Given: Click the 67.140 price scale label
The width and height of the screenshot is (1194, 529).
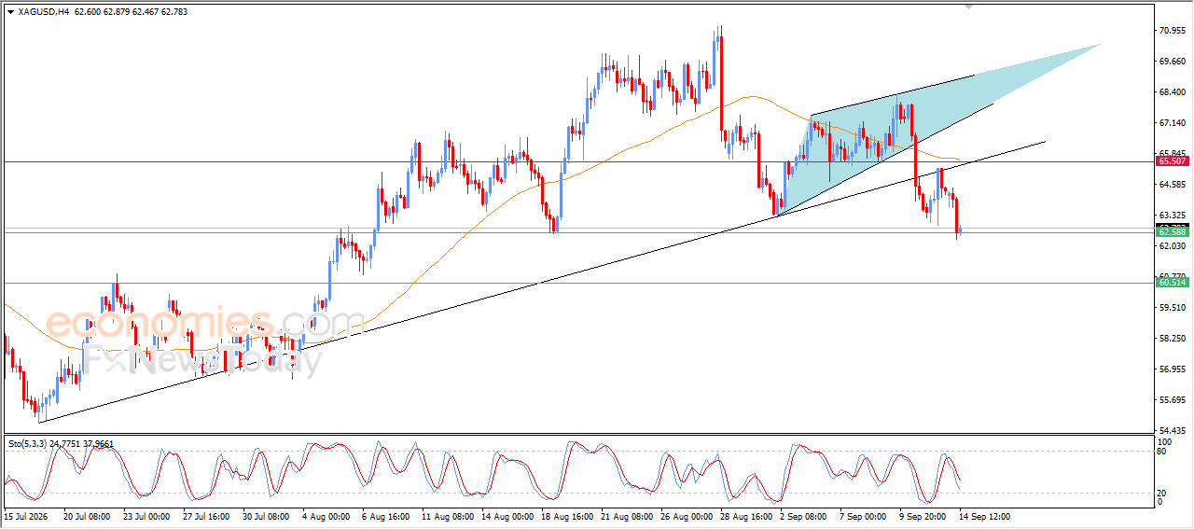Looking at the screenshot, I should [x=1172, y=123].
